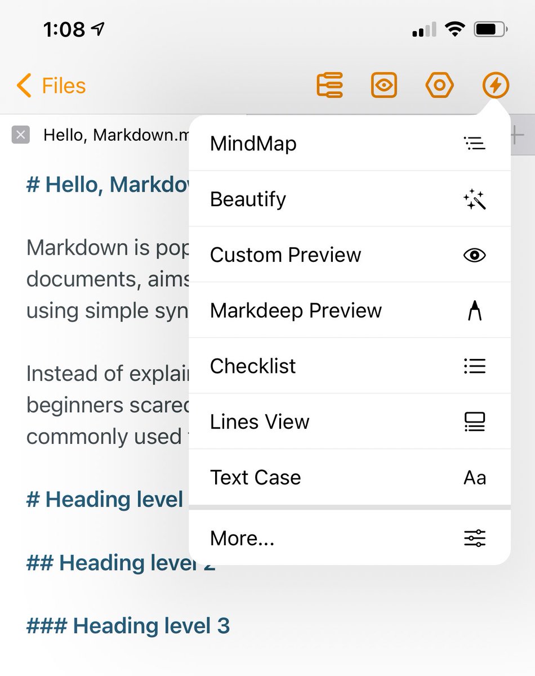Tap the '## Heading level 2' line

pyautogui.click(x=121, y=563)
